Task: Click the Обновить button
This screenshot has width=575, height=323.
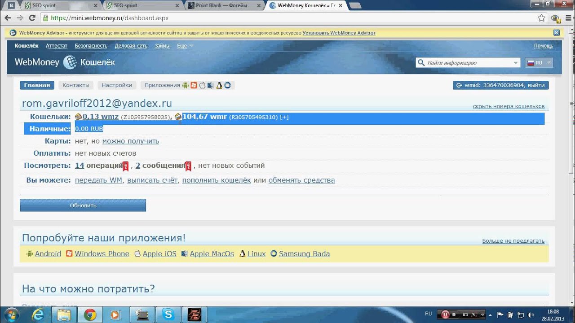Action: (x=83, y=205)
